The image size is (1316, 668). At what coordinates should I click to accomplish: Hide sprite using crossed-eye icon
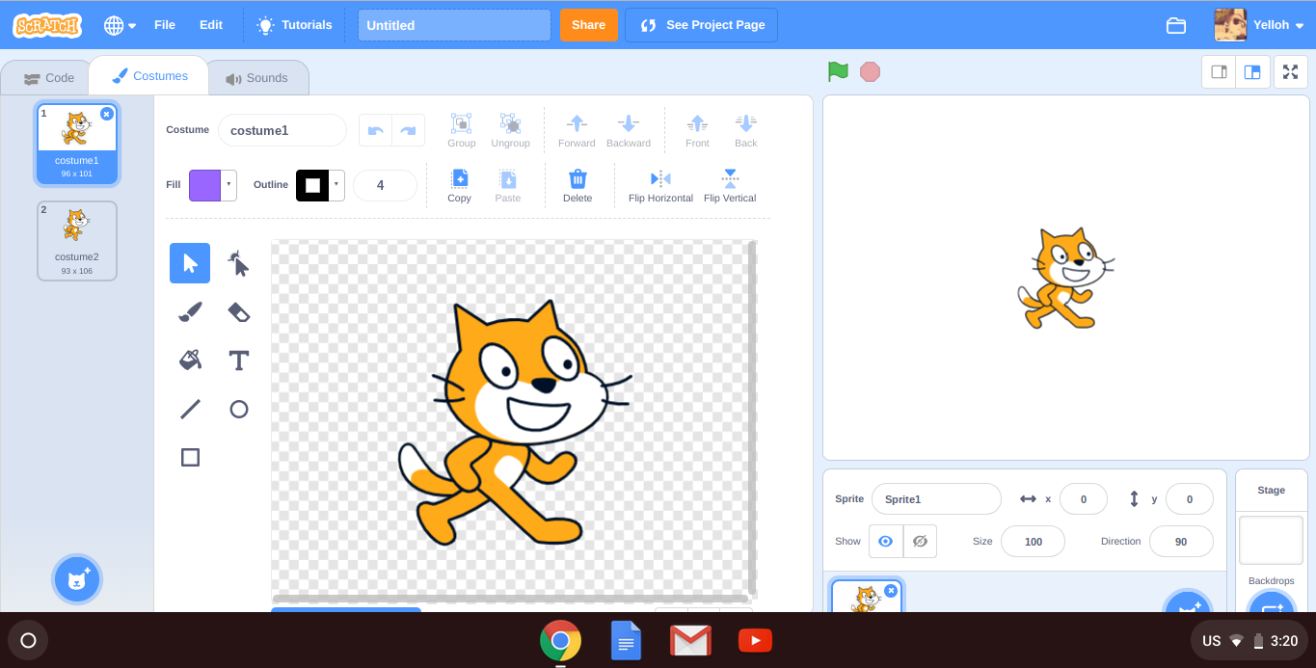point(920,542)
